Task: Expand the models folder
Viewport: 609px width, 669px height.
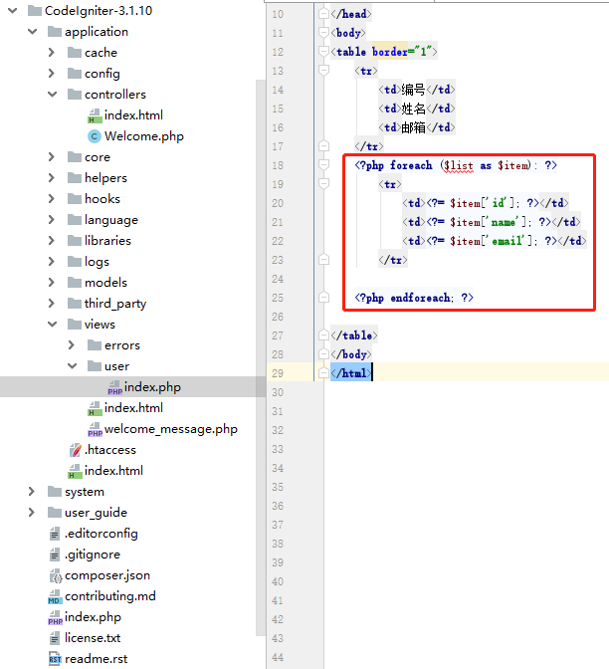Action: 52,282
